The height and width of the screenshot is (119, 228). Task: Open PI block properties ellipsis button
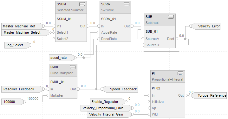pos(180,74)
